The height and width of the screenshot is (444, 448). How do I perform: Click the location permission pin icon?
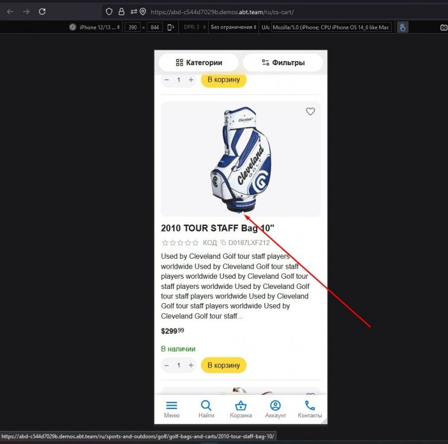click(143, 12)
